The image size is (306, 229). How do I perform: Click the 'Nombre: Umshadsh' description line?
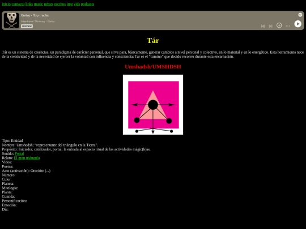50,145
